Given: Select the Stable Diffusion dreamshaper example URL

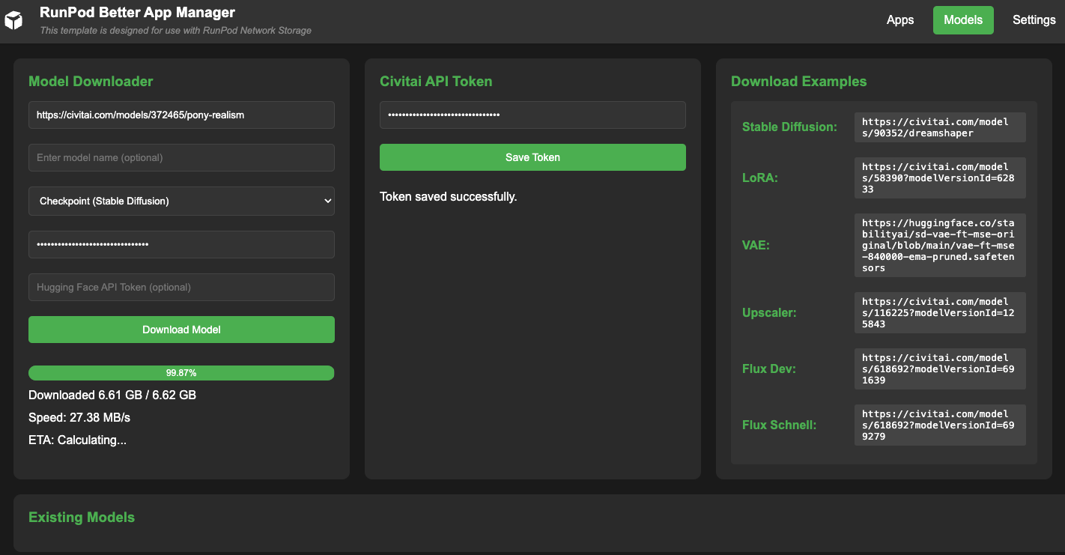Looking at the screenshot, I should [x=940, y=127].
